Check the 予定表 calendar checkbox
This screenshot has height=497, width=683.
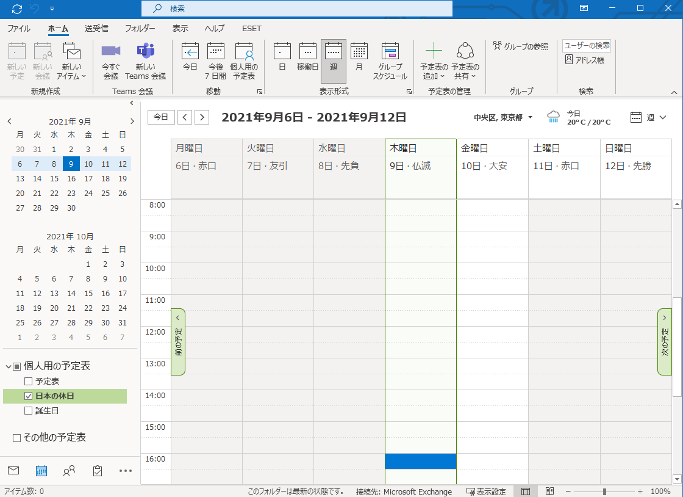point(28,382)
